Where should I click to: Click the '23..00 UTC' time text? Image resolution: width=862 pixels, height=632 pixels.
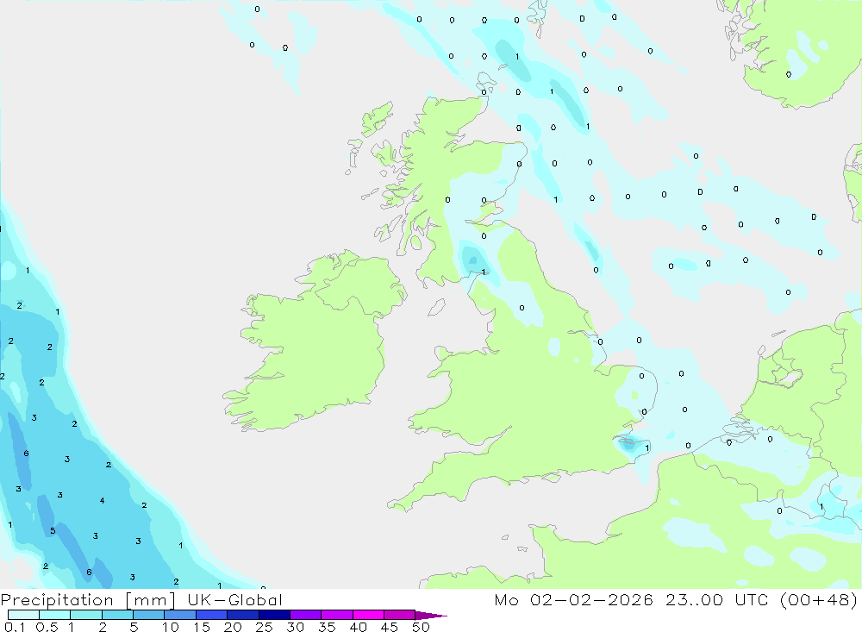[x=716, y=600]
